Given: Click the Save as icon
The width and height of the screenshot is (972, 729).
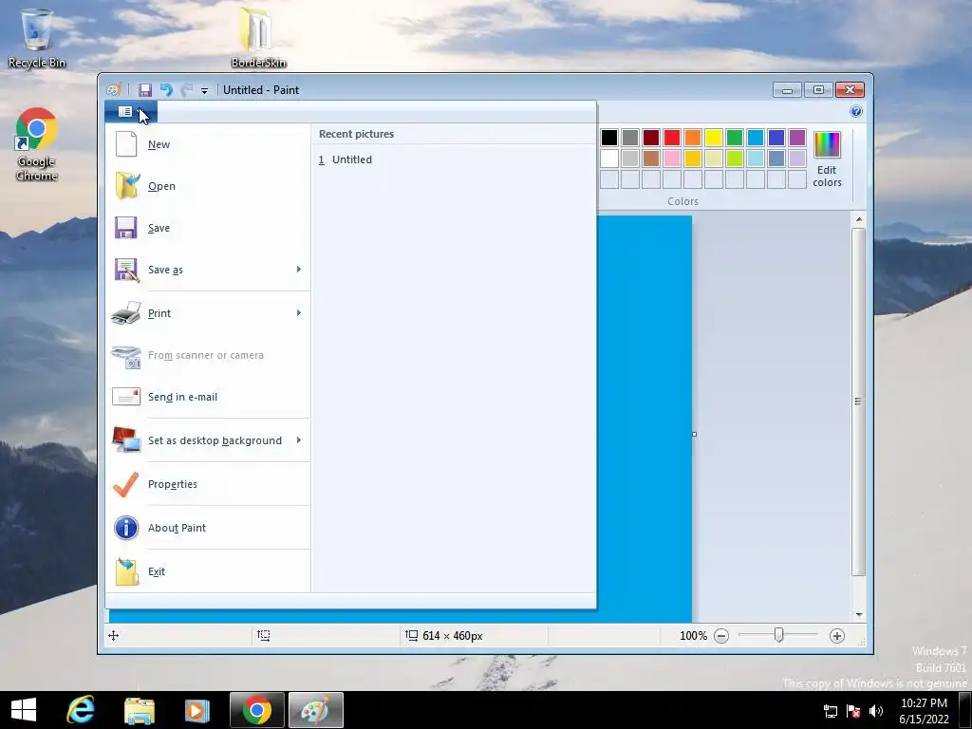Looking at the screenshot, I should [126, 270].
